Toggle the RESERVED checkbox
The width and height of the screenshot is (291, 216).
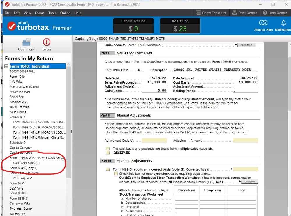click(x=108, y=153)
